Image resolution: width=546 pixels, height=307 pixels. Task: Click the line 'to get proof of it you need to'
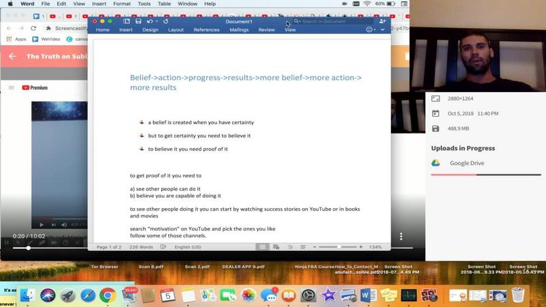tap(166, 176)
